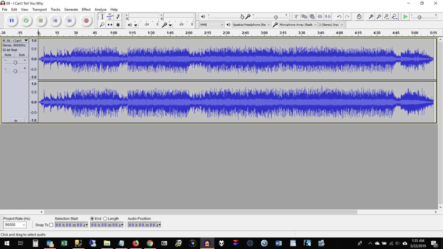Click the Fit Selection zoom icon
This screenshot has height=249, width=443.
pos(387,17)
